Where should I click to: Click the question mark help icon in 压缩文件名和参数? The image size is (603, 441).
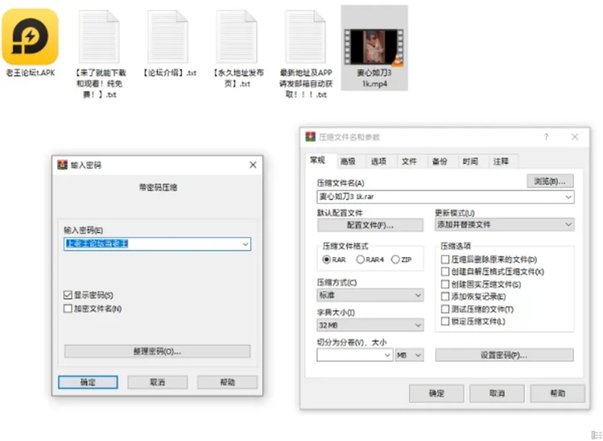[546, 137]
